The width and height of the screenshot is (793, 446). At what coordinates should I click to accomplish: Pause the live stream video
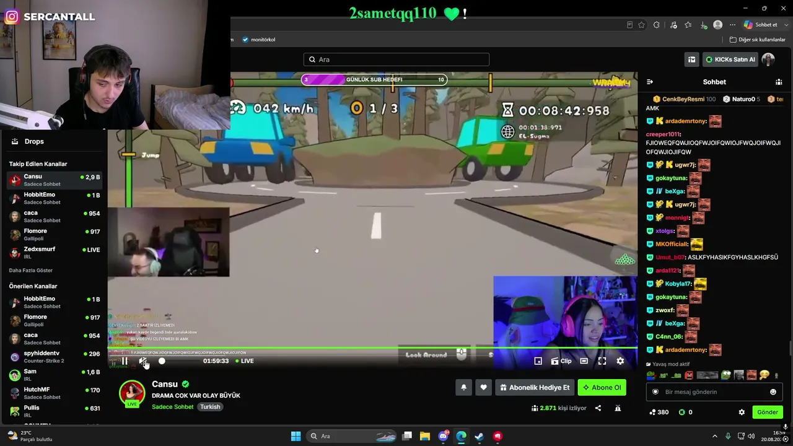click(x=125, y=361)
